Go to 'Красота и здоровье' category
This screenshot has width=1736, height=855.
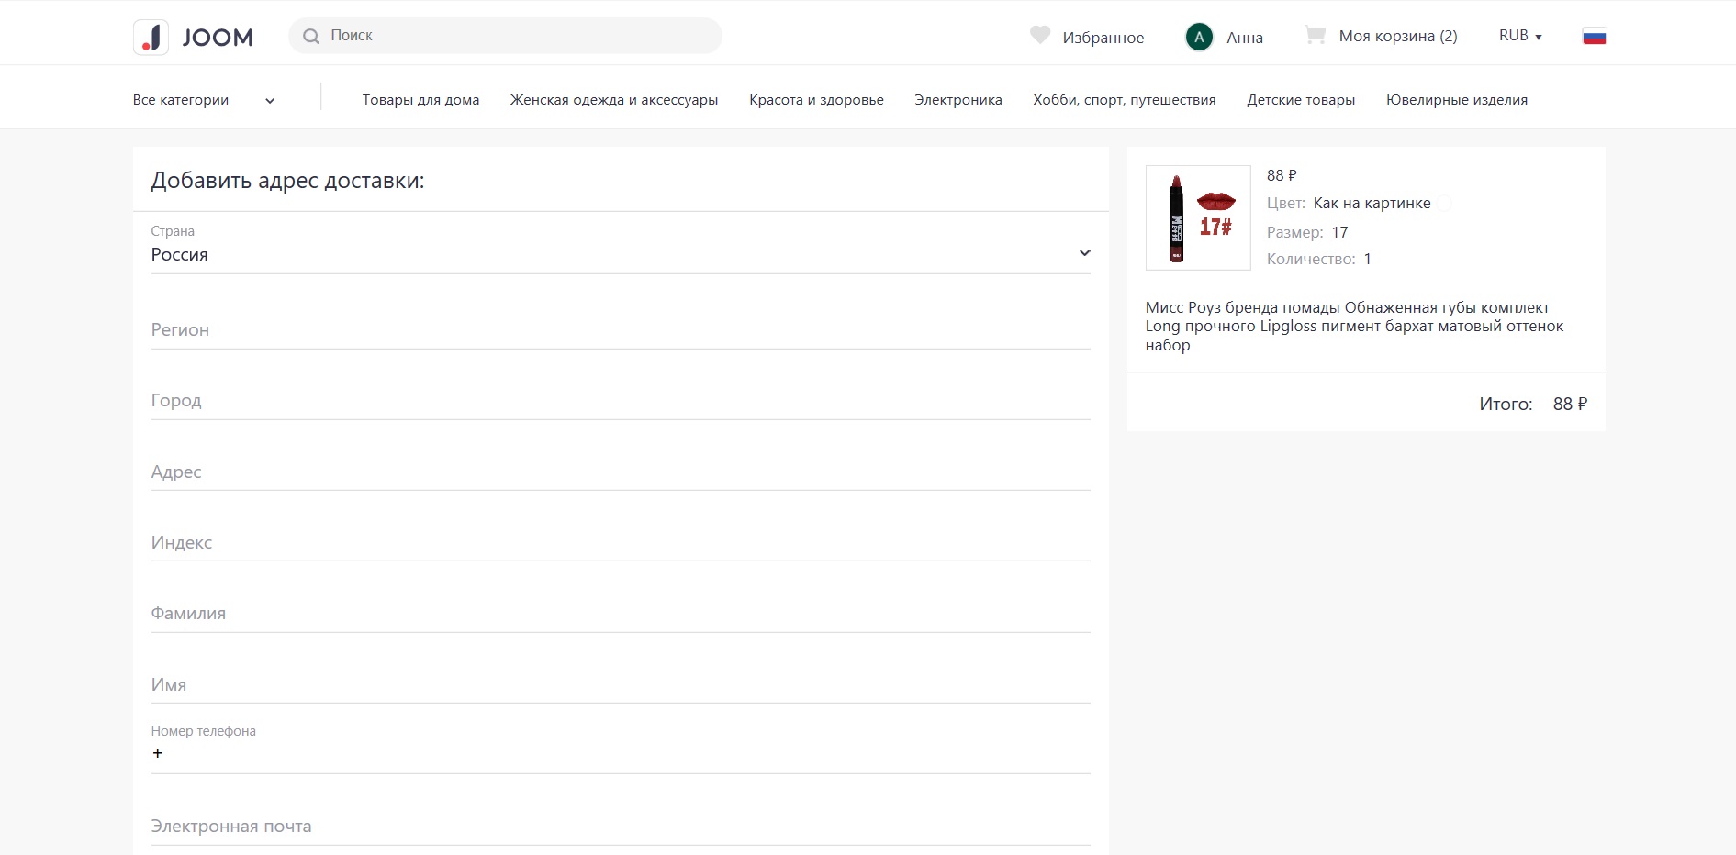(x=816, y=100)
